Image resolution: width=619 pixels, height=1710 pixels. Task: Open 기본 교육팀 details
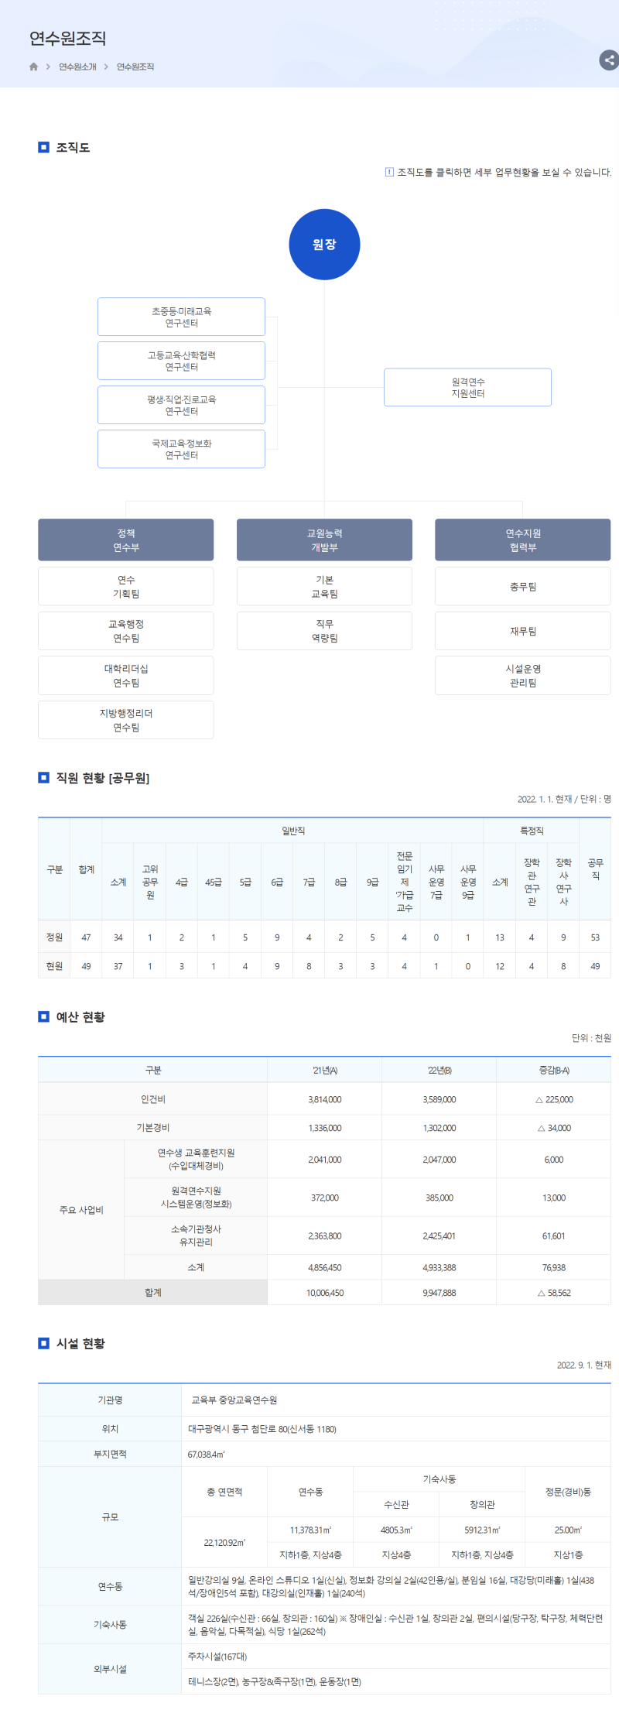tap(324, 587)
